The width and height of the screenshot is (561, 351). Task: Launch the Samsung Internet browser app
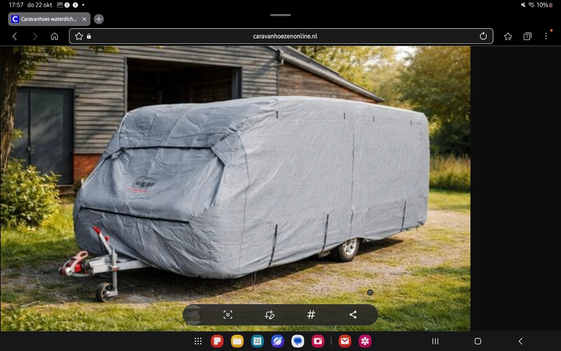277,341
